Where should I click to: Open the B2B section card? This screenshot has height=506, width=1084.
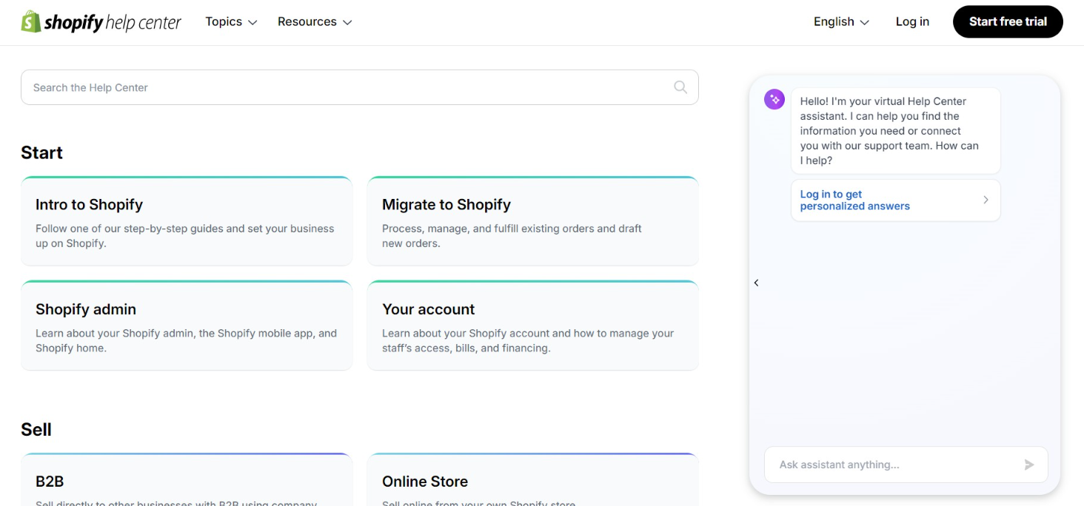(x=187, y=482)
